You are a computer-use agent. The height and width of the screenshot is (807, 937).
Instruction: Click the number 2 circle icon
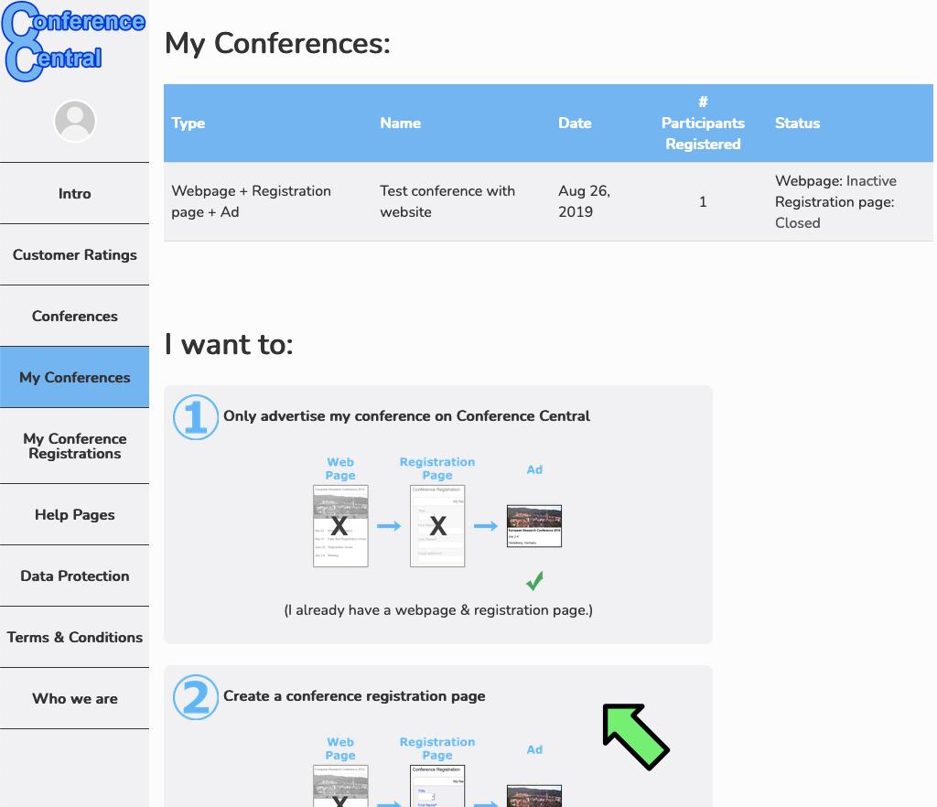(x=196, y=697)
